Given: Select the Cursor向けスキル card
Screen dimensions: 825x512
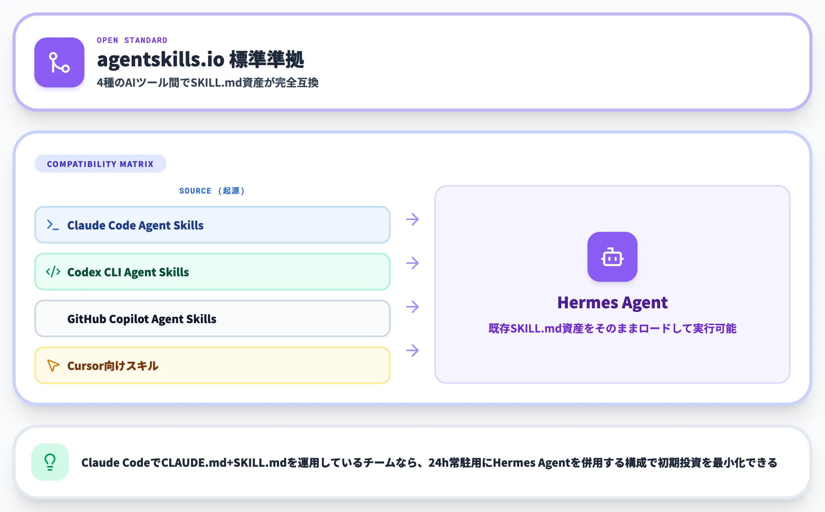Looking at the screenshot, I should tap(212, 365).
